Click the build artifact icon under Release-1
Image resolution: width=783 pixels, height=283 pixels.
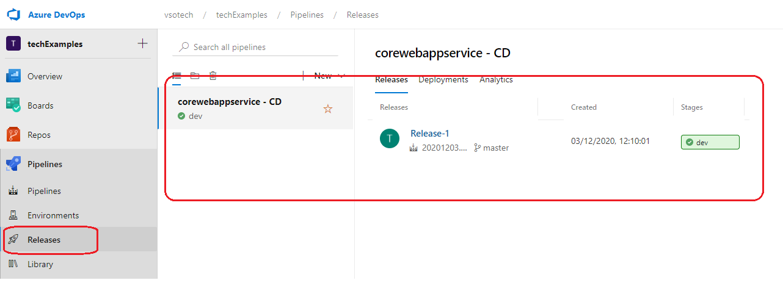coord(415,148)
